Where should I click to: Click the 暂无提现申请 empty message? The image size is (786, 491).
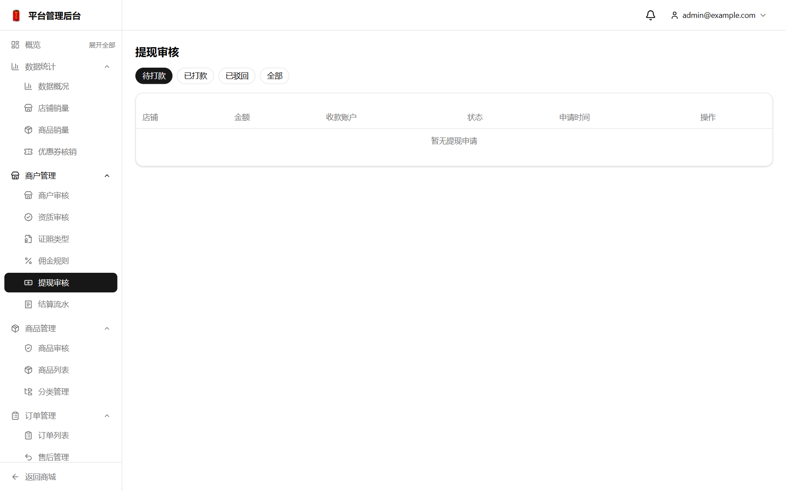click(x=454, y=141)
